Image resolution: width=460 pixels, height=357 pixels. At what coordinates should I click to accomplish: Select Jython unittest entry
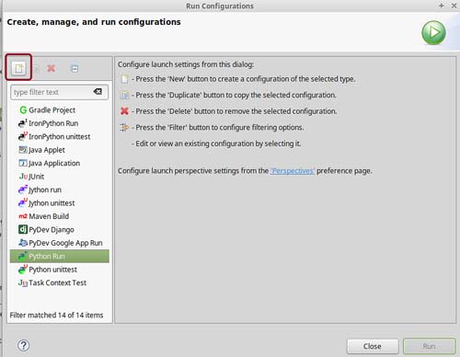pyautogui.click(x=59, y=203)
